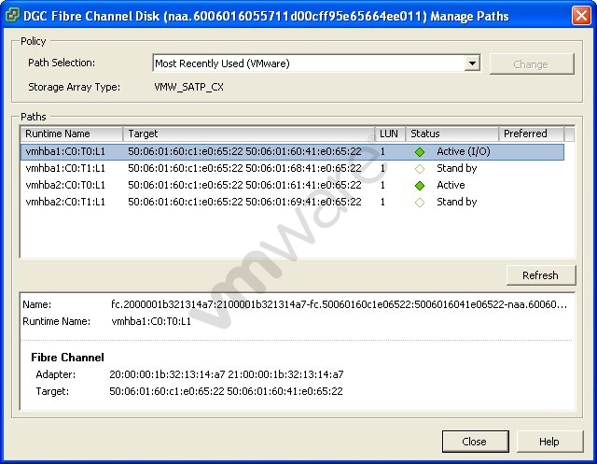Select path row vmhba2:C0:T0:L1
This screenshot has height=464, width=597.
click(x=292, y=185)
